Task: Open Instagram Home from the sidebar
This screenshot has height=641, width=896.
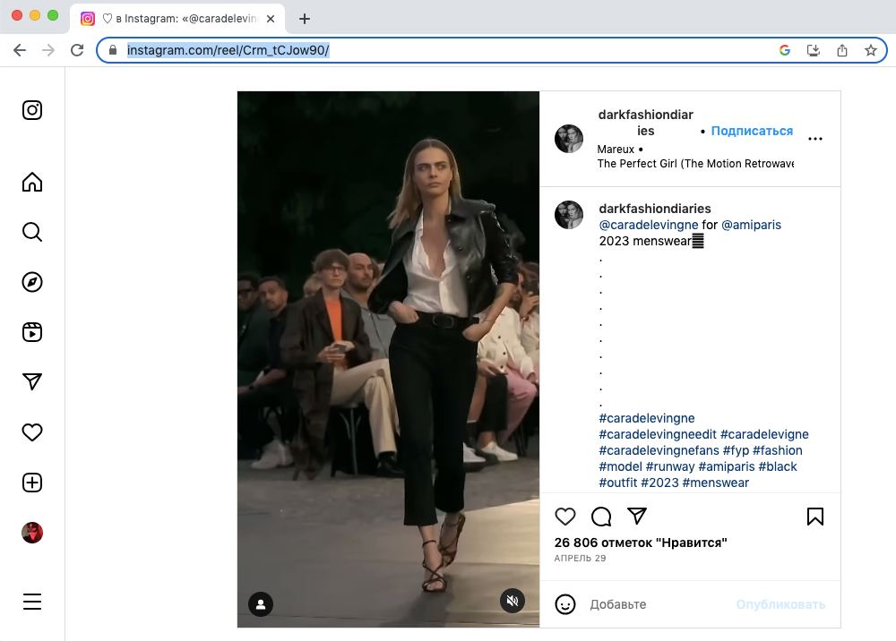Action: pyautogui.click(x=32, y=183)
